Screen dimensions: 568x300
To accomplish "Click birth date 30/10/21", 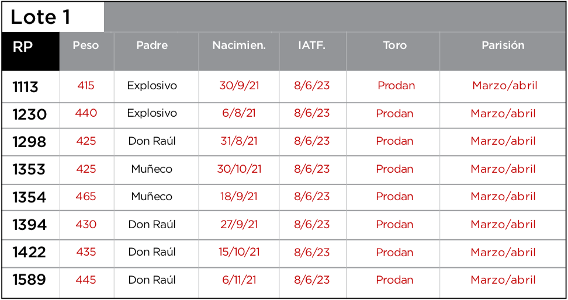I will 239,169.
